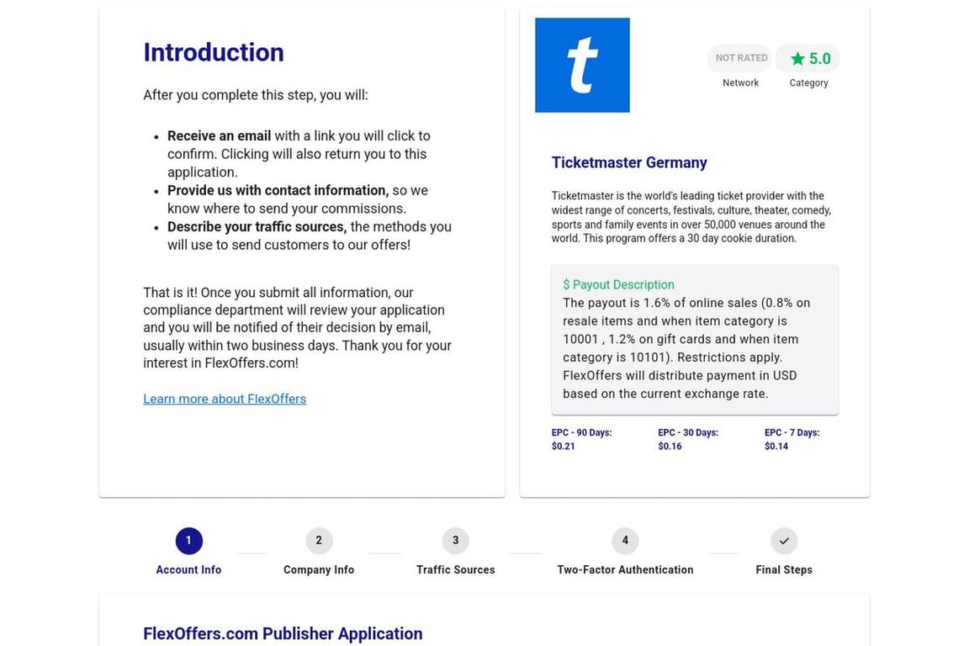This screenshot has width=969, height=646.
Task: Go to step 2 circle
Action: [x=319, y=541]
